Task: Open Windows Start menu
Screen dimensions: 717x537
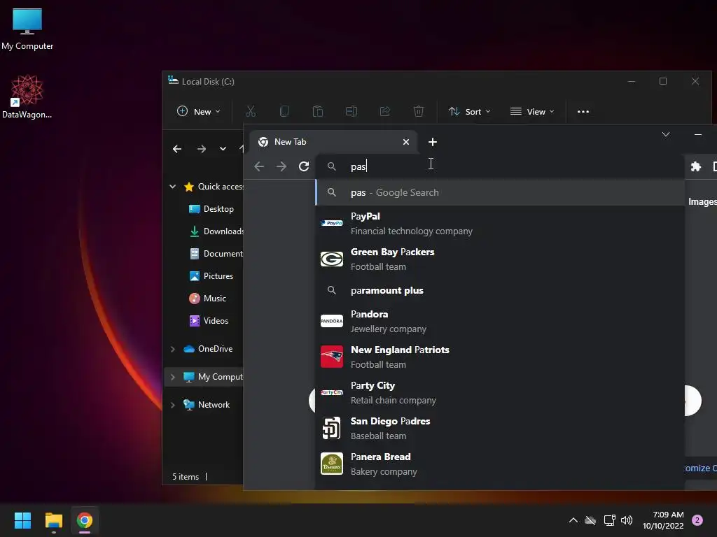Action: pos(22,520)
